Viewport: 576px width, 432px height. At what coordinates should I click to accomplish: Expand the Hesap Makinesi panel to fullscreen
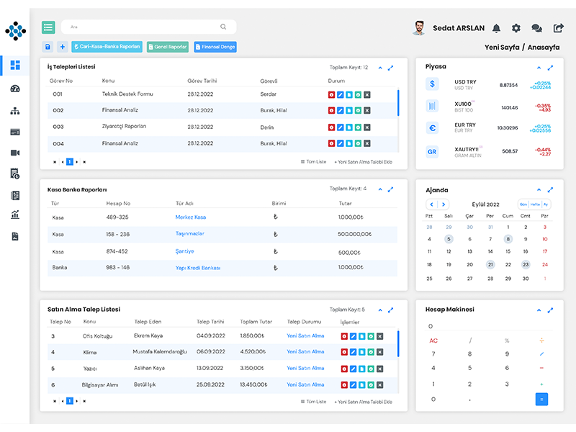(x=551, y=310)
